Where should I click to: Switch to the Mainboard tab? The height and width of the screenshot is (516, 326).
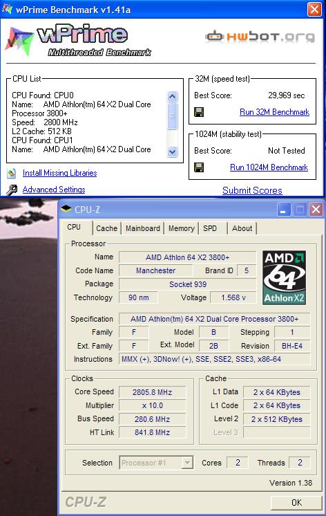(x=142, y=228)
